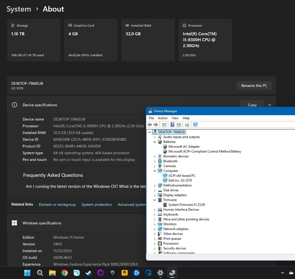Viewport: 295px width, 279px height.
Task: Click the Forward arrow in Device Manager toolbar
Action: click(156, 125)
